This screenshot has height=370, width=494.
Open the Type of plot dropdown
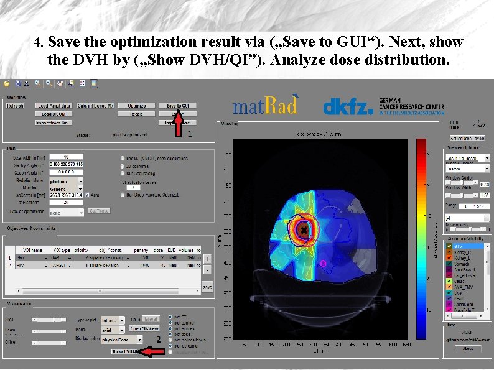pyautogui.click(x=113, y=320)
